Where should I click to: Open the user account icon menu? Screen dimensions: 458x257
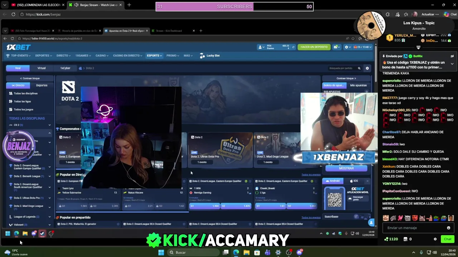[x=262, y=47]
